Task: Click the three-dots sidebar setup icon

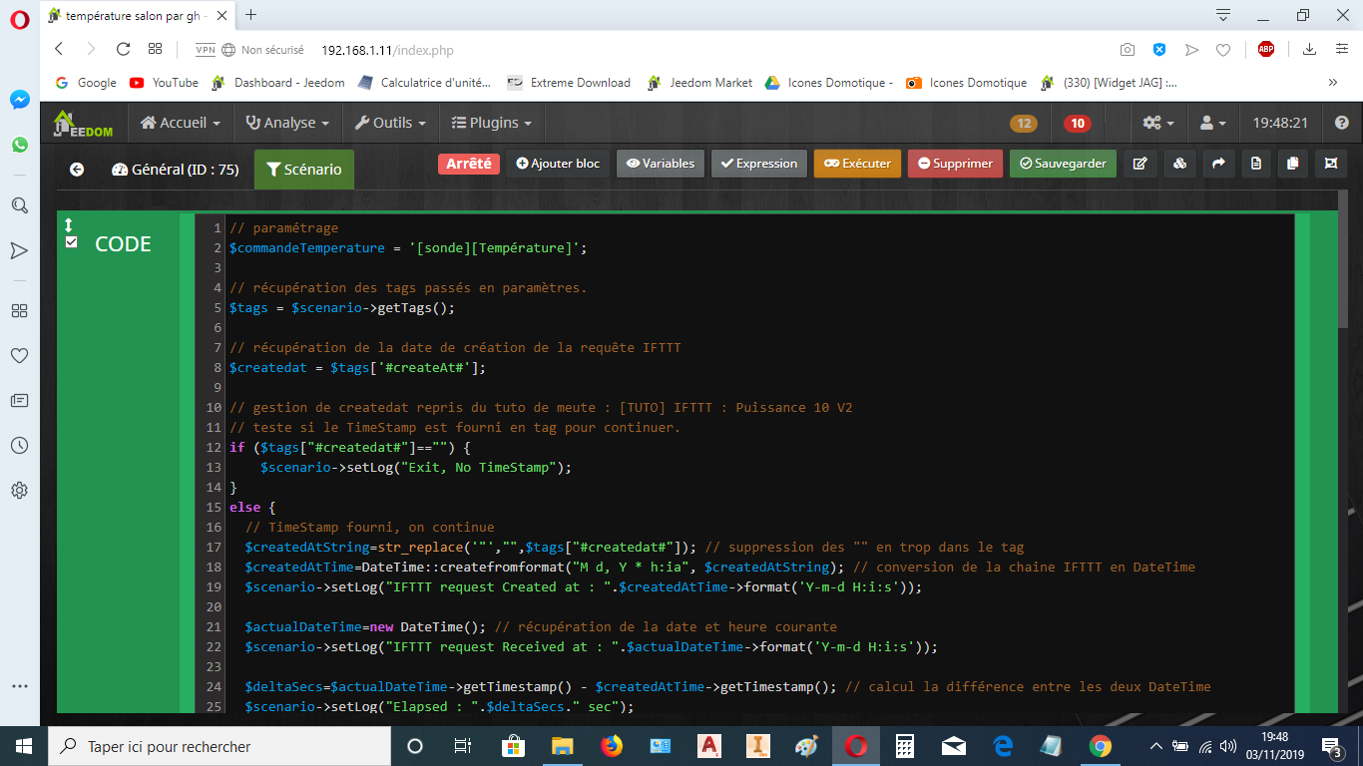Action: point(19,686)
